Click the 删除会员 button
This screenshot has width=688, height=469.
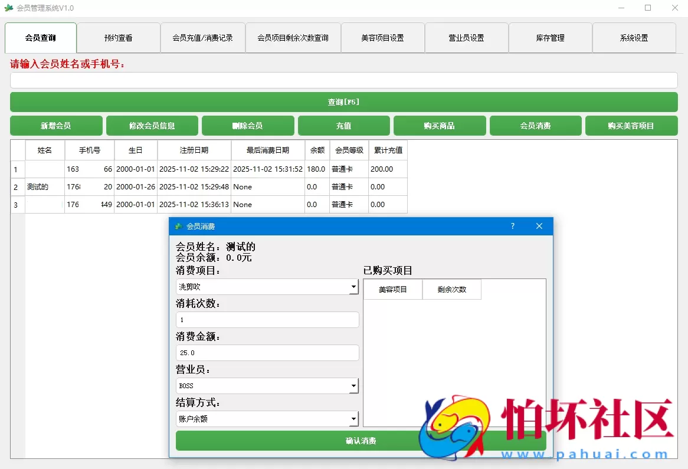[248, 125]
